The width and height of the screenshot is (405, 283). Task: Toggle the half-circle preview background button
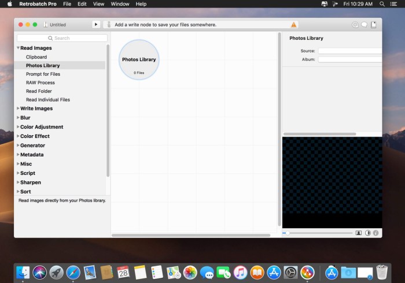pyautogui.click(x=367, y=233)
